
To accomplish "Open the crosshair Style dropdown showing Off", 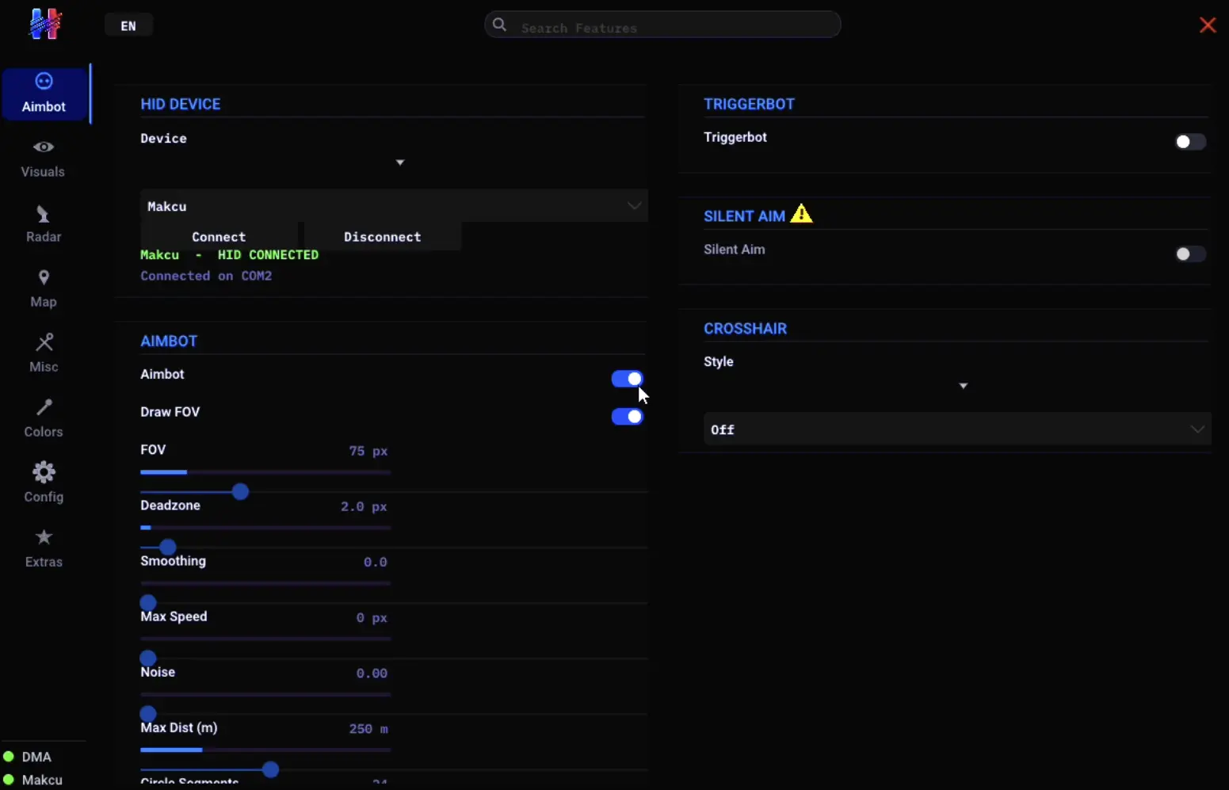I will (957, 429).
